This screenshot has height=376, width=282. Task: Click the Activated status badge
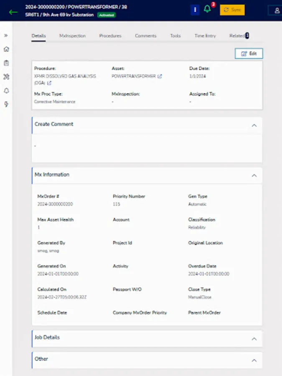click(x=107, y=14)
